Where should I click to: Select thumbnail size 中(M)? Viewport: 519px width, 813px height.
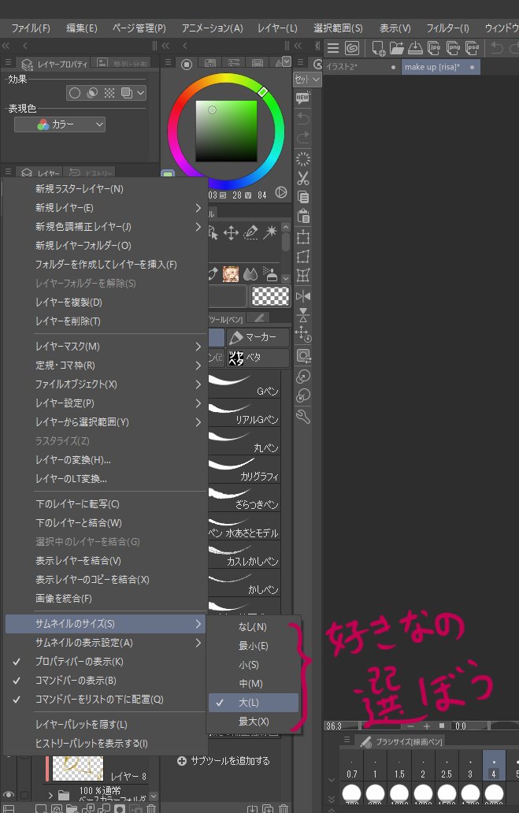(x=254, y=683)
